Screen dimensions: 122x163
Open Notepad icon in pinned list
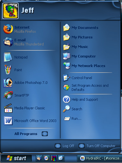pyautogui.click(x=8, y=57)
